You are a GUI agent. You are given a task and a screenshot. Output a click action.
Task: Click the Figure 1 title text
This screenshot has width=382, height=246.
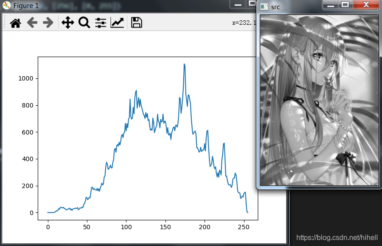pos(26,6)
